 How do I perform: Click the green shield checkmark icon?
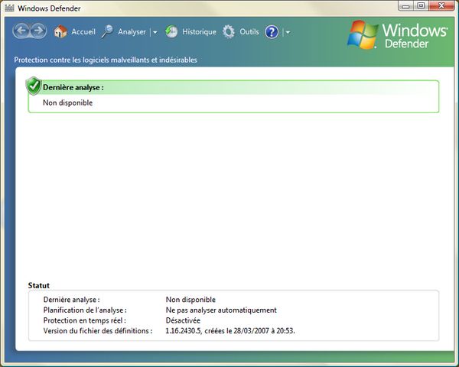pos(34,85)
